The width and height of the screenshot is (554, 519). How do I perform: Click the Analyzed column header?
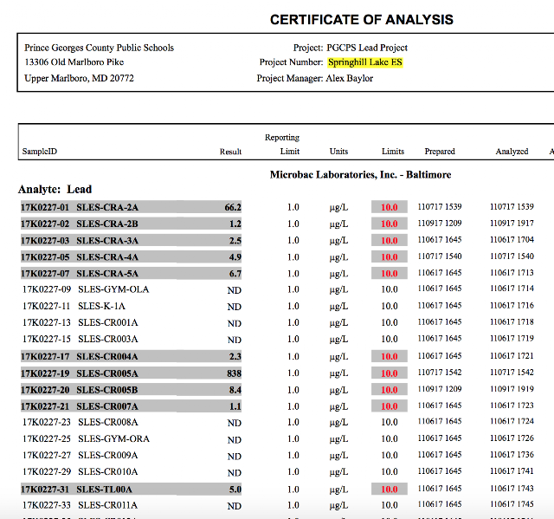tap(512, 152)
